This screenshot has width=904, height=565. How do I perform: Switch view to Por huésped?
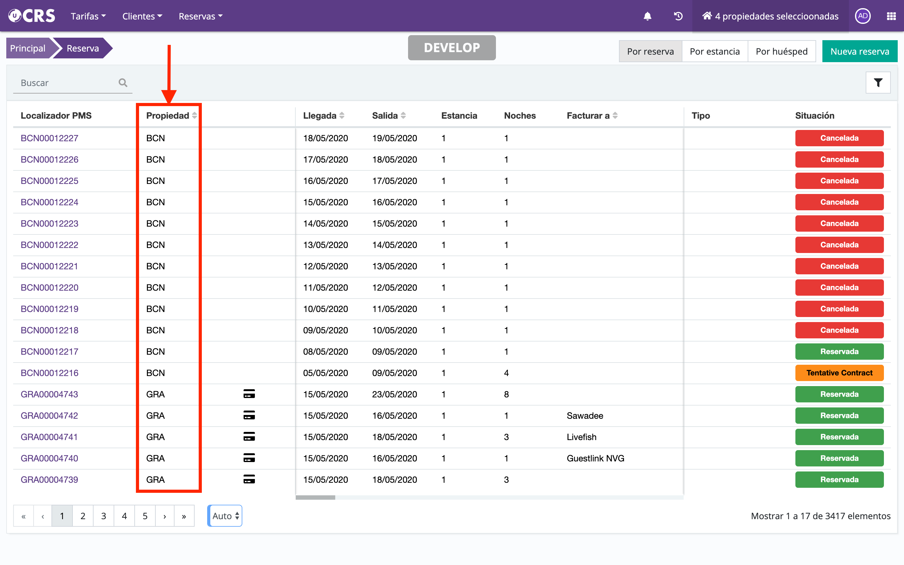coord(782,51)
